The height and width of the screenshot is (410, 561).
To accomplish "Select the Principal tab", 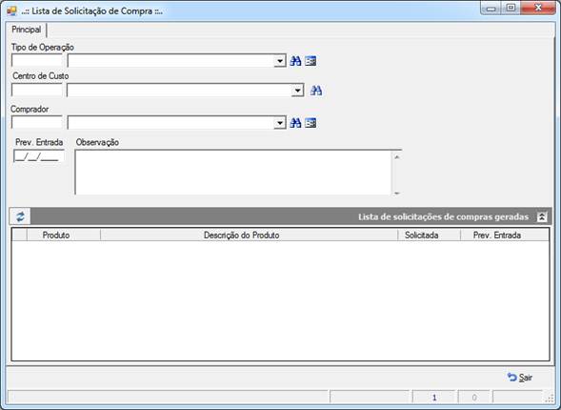I will click(x=27, y=30).
